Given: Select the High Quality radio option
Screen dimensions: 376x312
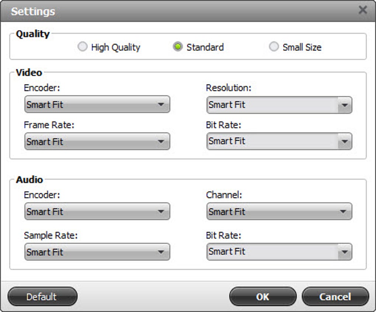Looking at the screenshot, I should tap(83, 47).
